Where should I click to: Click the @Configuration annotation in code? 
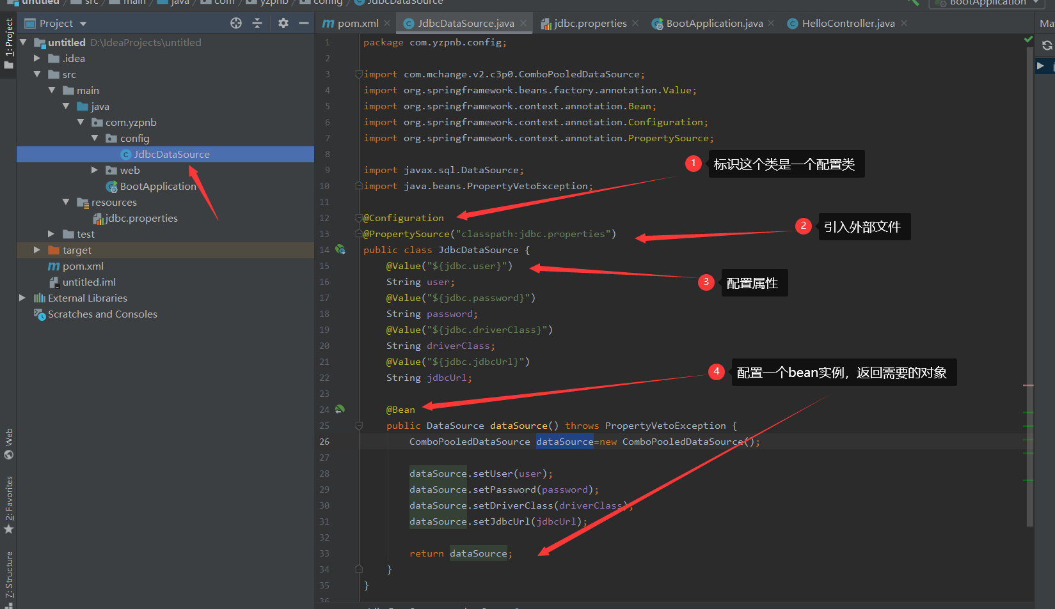pos(403,218)
